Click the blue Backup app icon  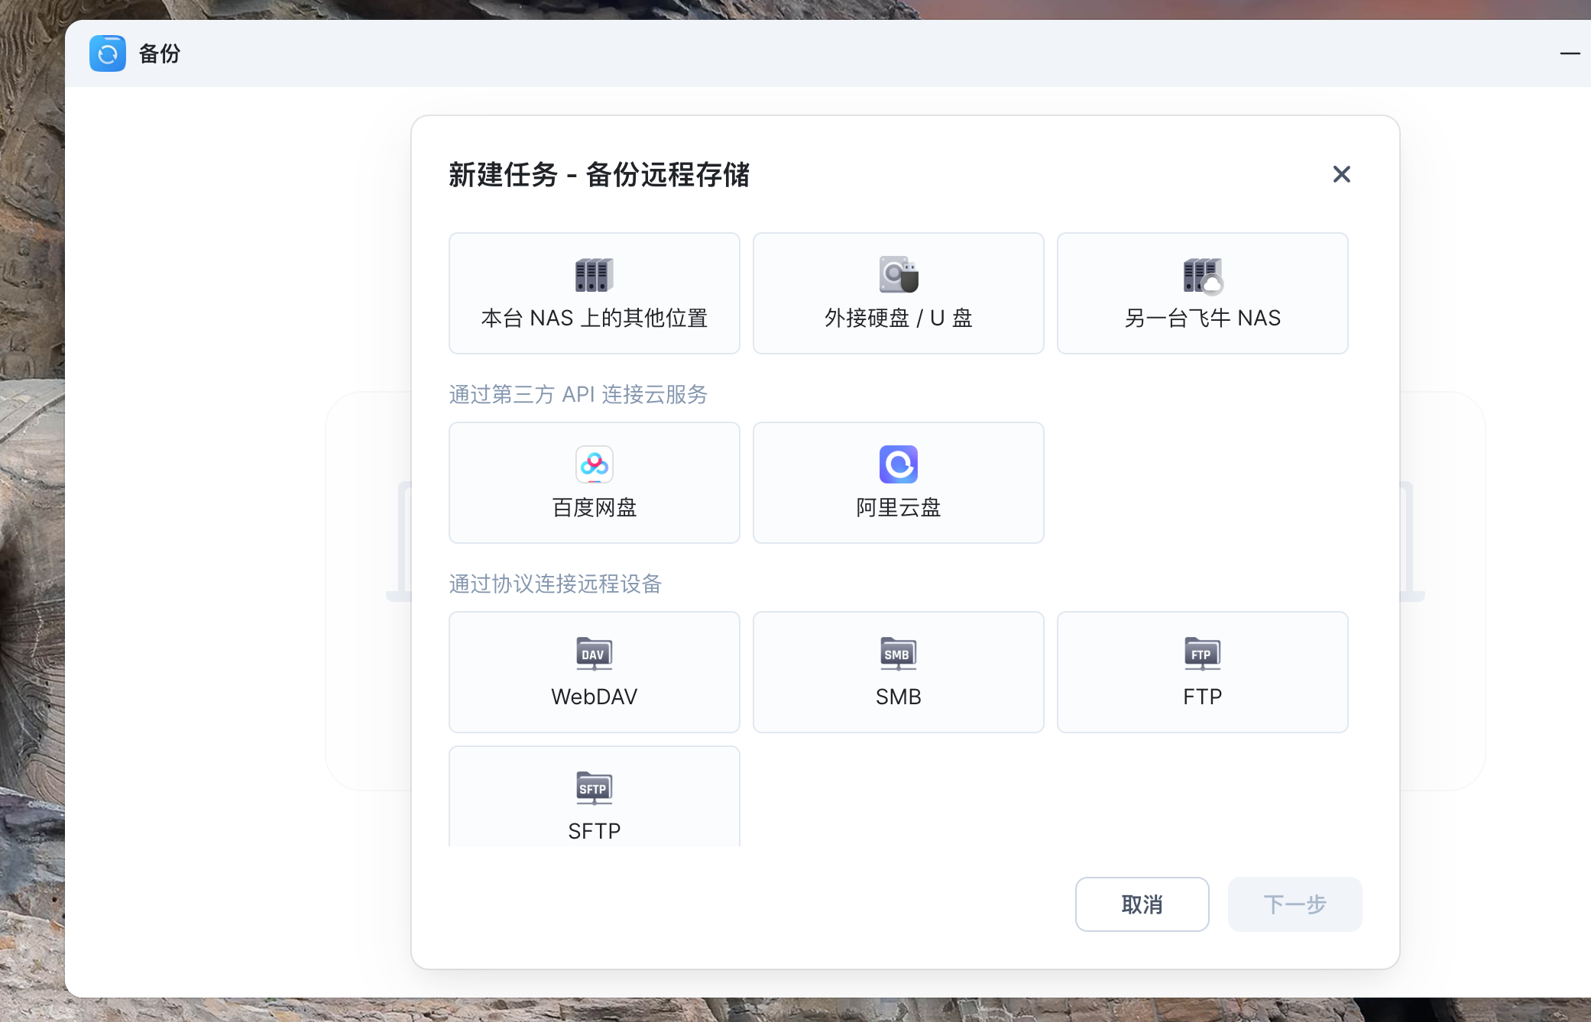click(108, 53)
